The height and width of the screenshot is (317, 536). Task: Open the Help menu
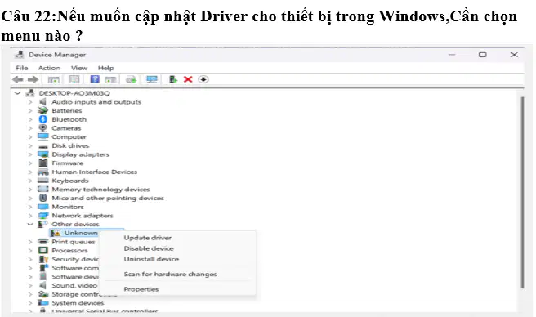pos(105,68)
